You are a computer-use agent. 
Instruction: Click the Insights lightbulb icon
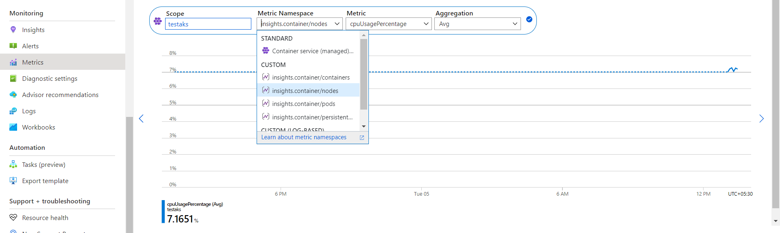click(x=13, y=30)
